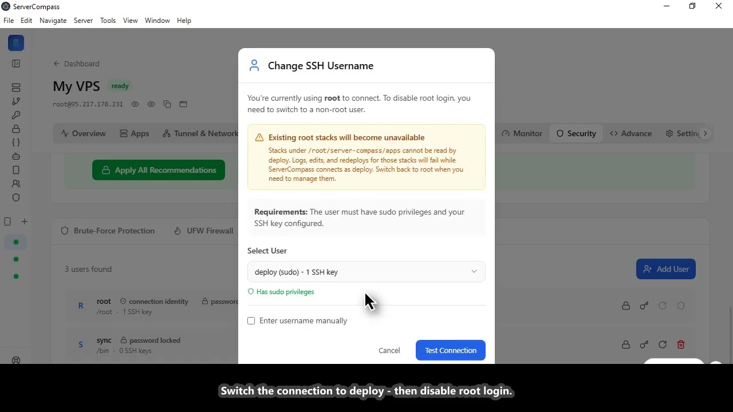
Task: Open the curly braces icon in sidebar
Action: (x=16, y=142)
